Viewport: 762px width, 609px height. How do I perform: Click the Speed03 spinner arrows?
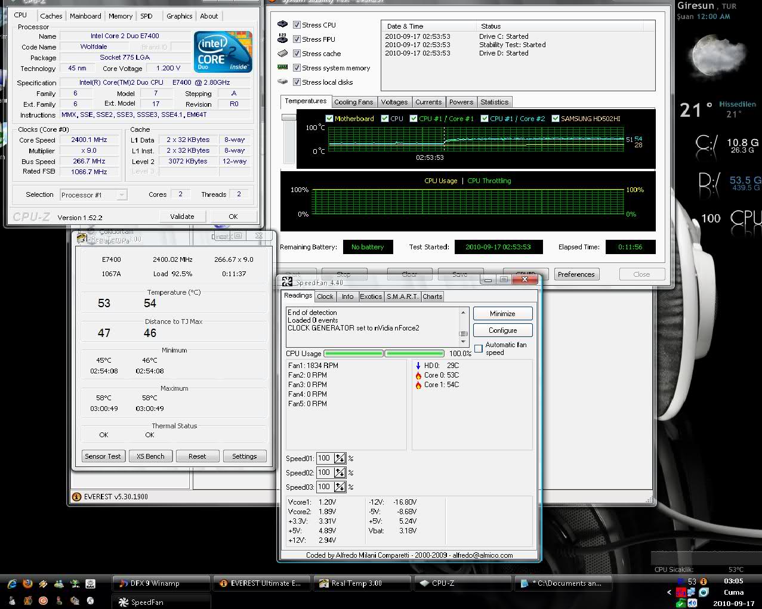tap(340, 487)
